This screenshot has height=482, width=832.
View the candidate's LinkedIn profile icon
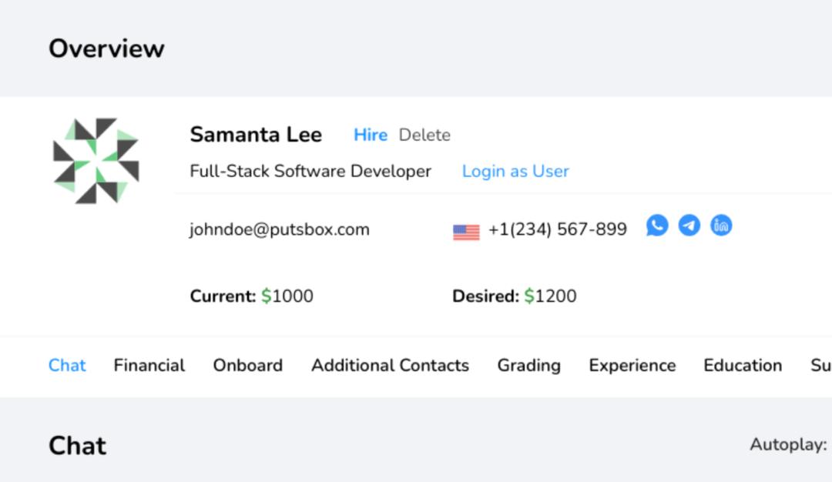[x=721, y=225]
